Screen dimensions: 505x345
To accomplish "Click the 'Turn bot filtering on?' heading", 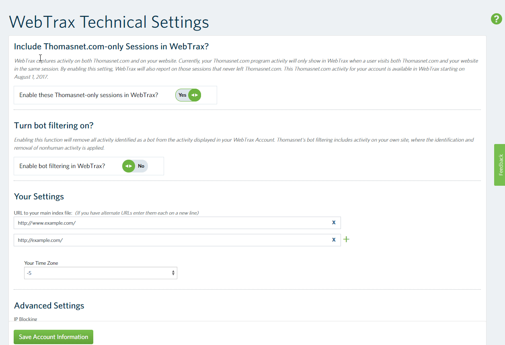I will (54, 126).
